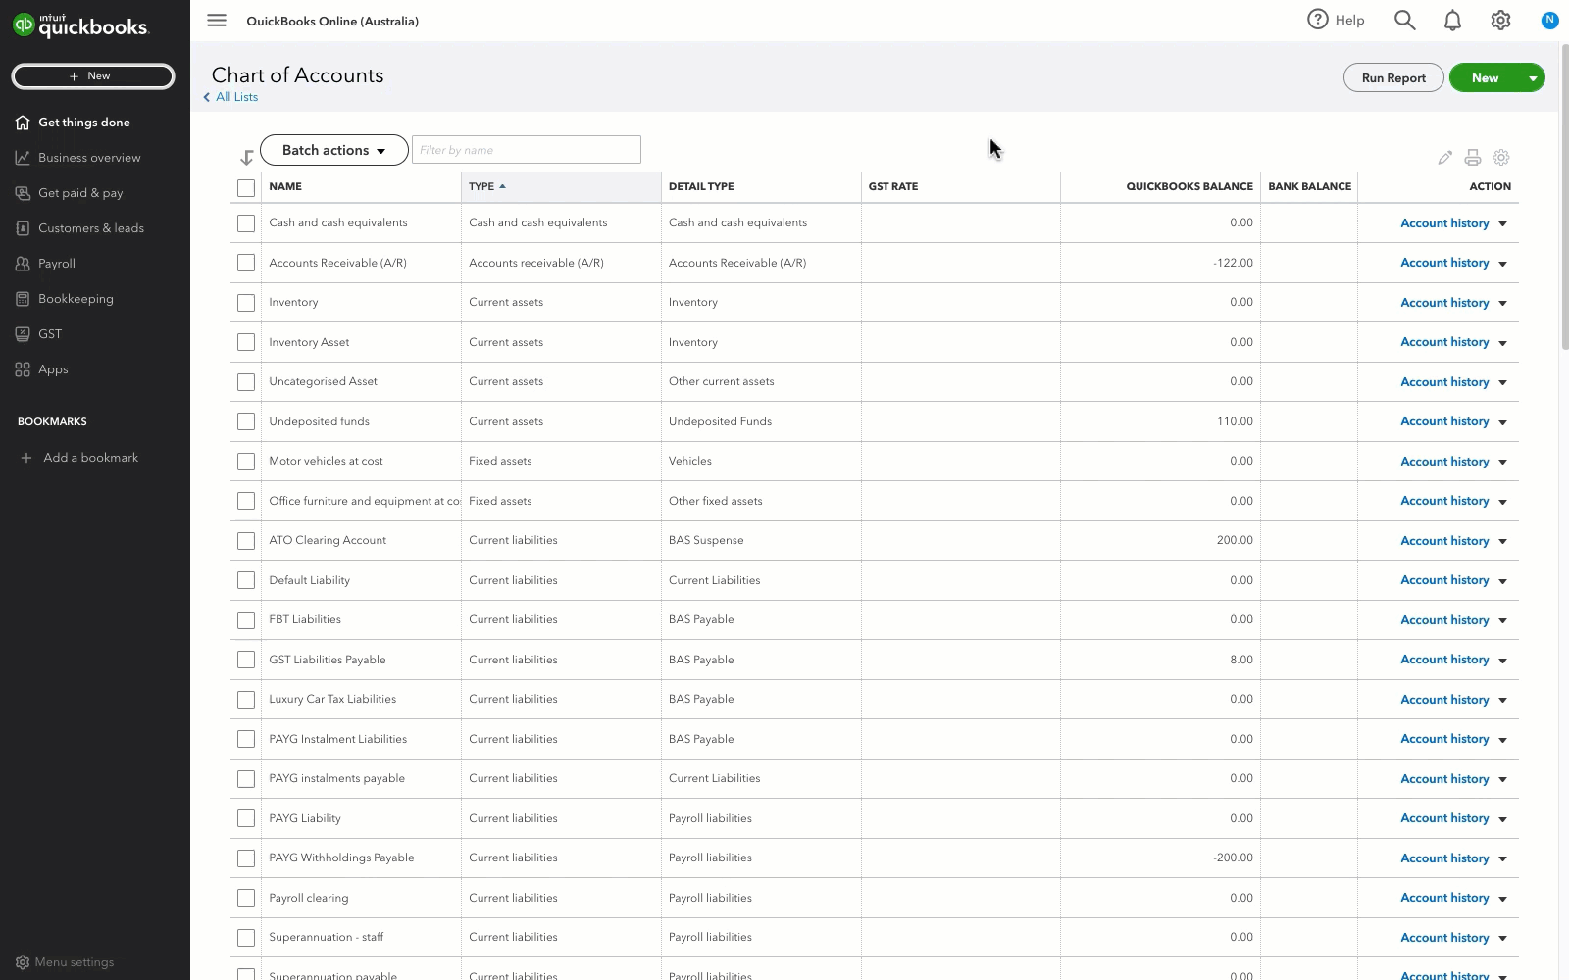Screen dimensions: 1569x980
Task: Open the settings gear in header
Action: (x=1500, y=21)
